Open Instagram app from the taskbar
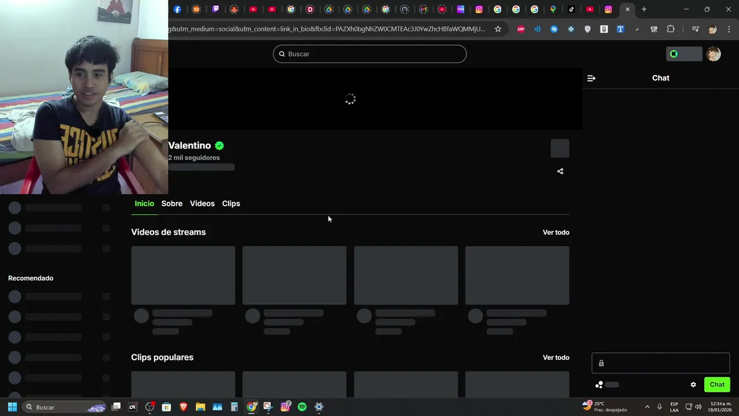This screenshot has height=416, width=739. [x=285, y=407]
